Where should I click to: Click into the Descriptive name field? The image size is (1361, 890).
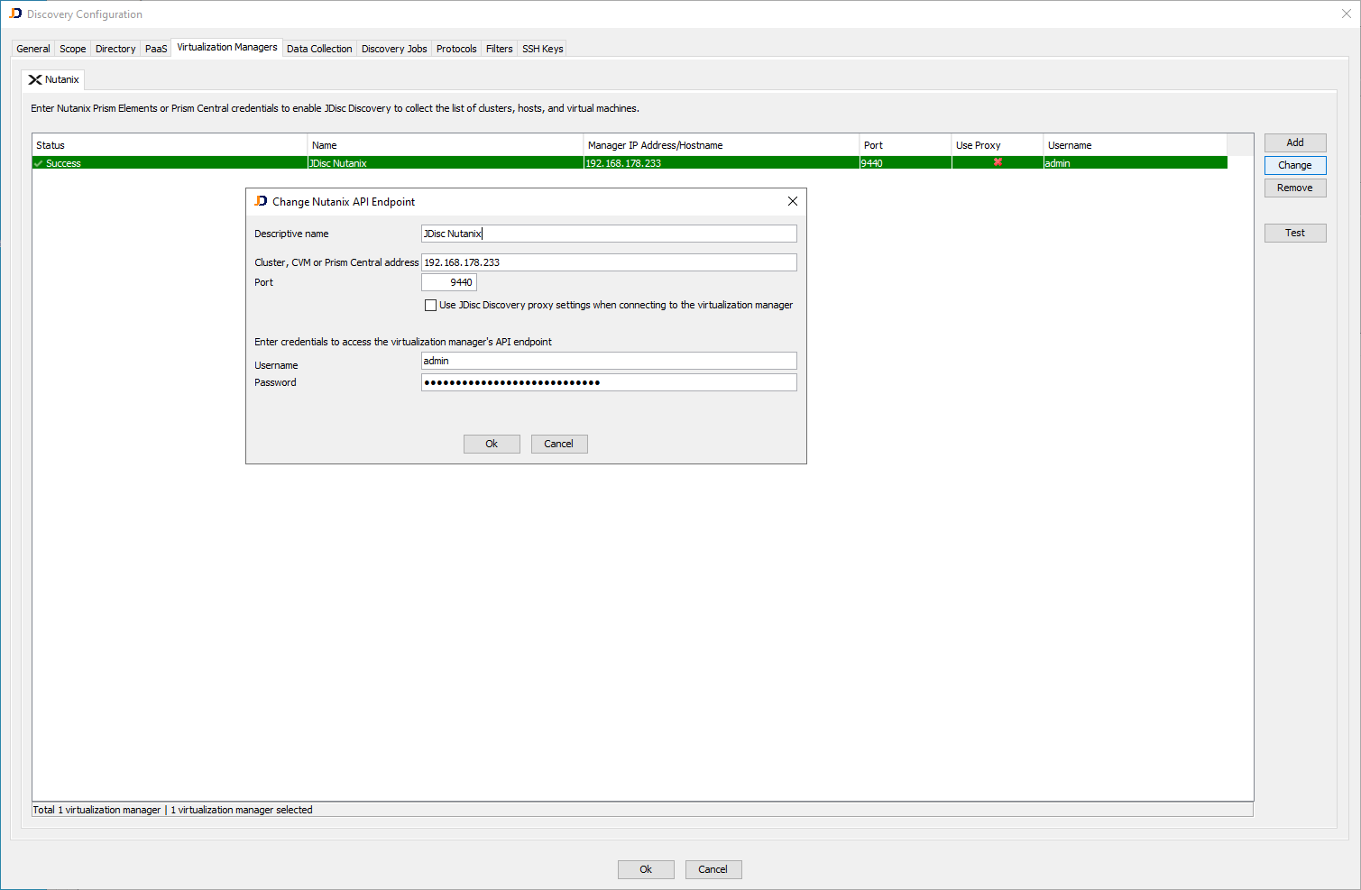point(609,234)
